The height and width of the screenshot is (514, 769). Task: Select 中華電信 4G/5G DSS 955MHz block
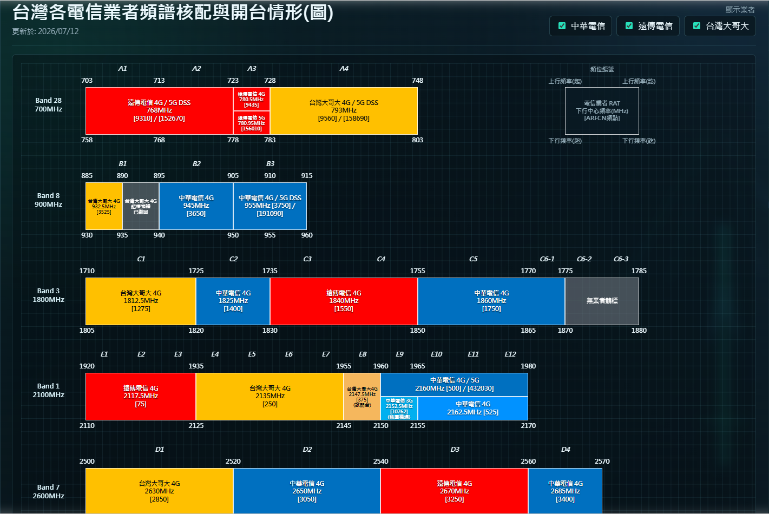[x=270, y=206]
